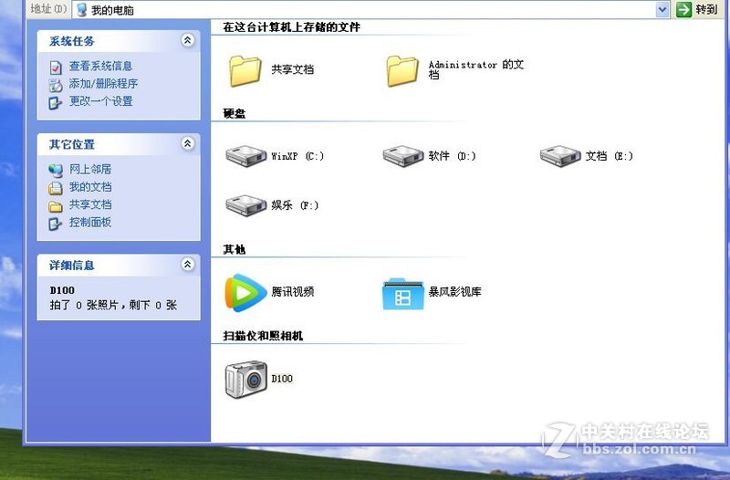Click the 我的文档 sidebar icon
Image resolution: width=730 pixels, height=480 pixels.
(x=56, y=188)
